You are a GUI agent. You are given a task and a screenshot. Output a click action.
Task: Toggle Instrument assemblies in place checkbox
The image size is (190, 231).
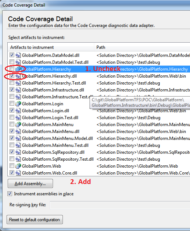pyautogui.click(x=10, y=194)
